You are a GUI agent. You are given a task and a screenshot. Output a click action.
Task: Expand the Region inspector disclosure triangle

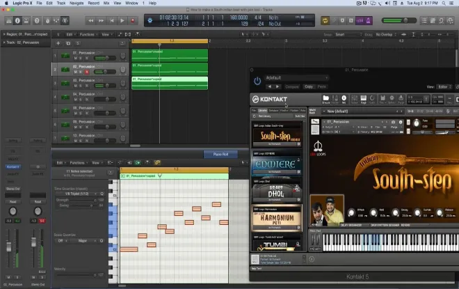(x=4, y=34)
